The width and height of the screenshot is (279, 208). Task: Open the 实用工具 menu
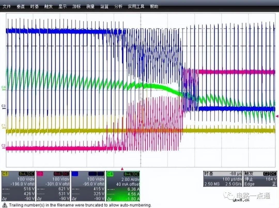click(136, 7)
